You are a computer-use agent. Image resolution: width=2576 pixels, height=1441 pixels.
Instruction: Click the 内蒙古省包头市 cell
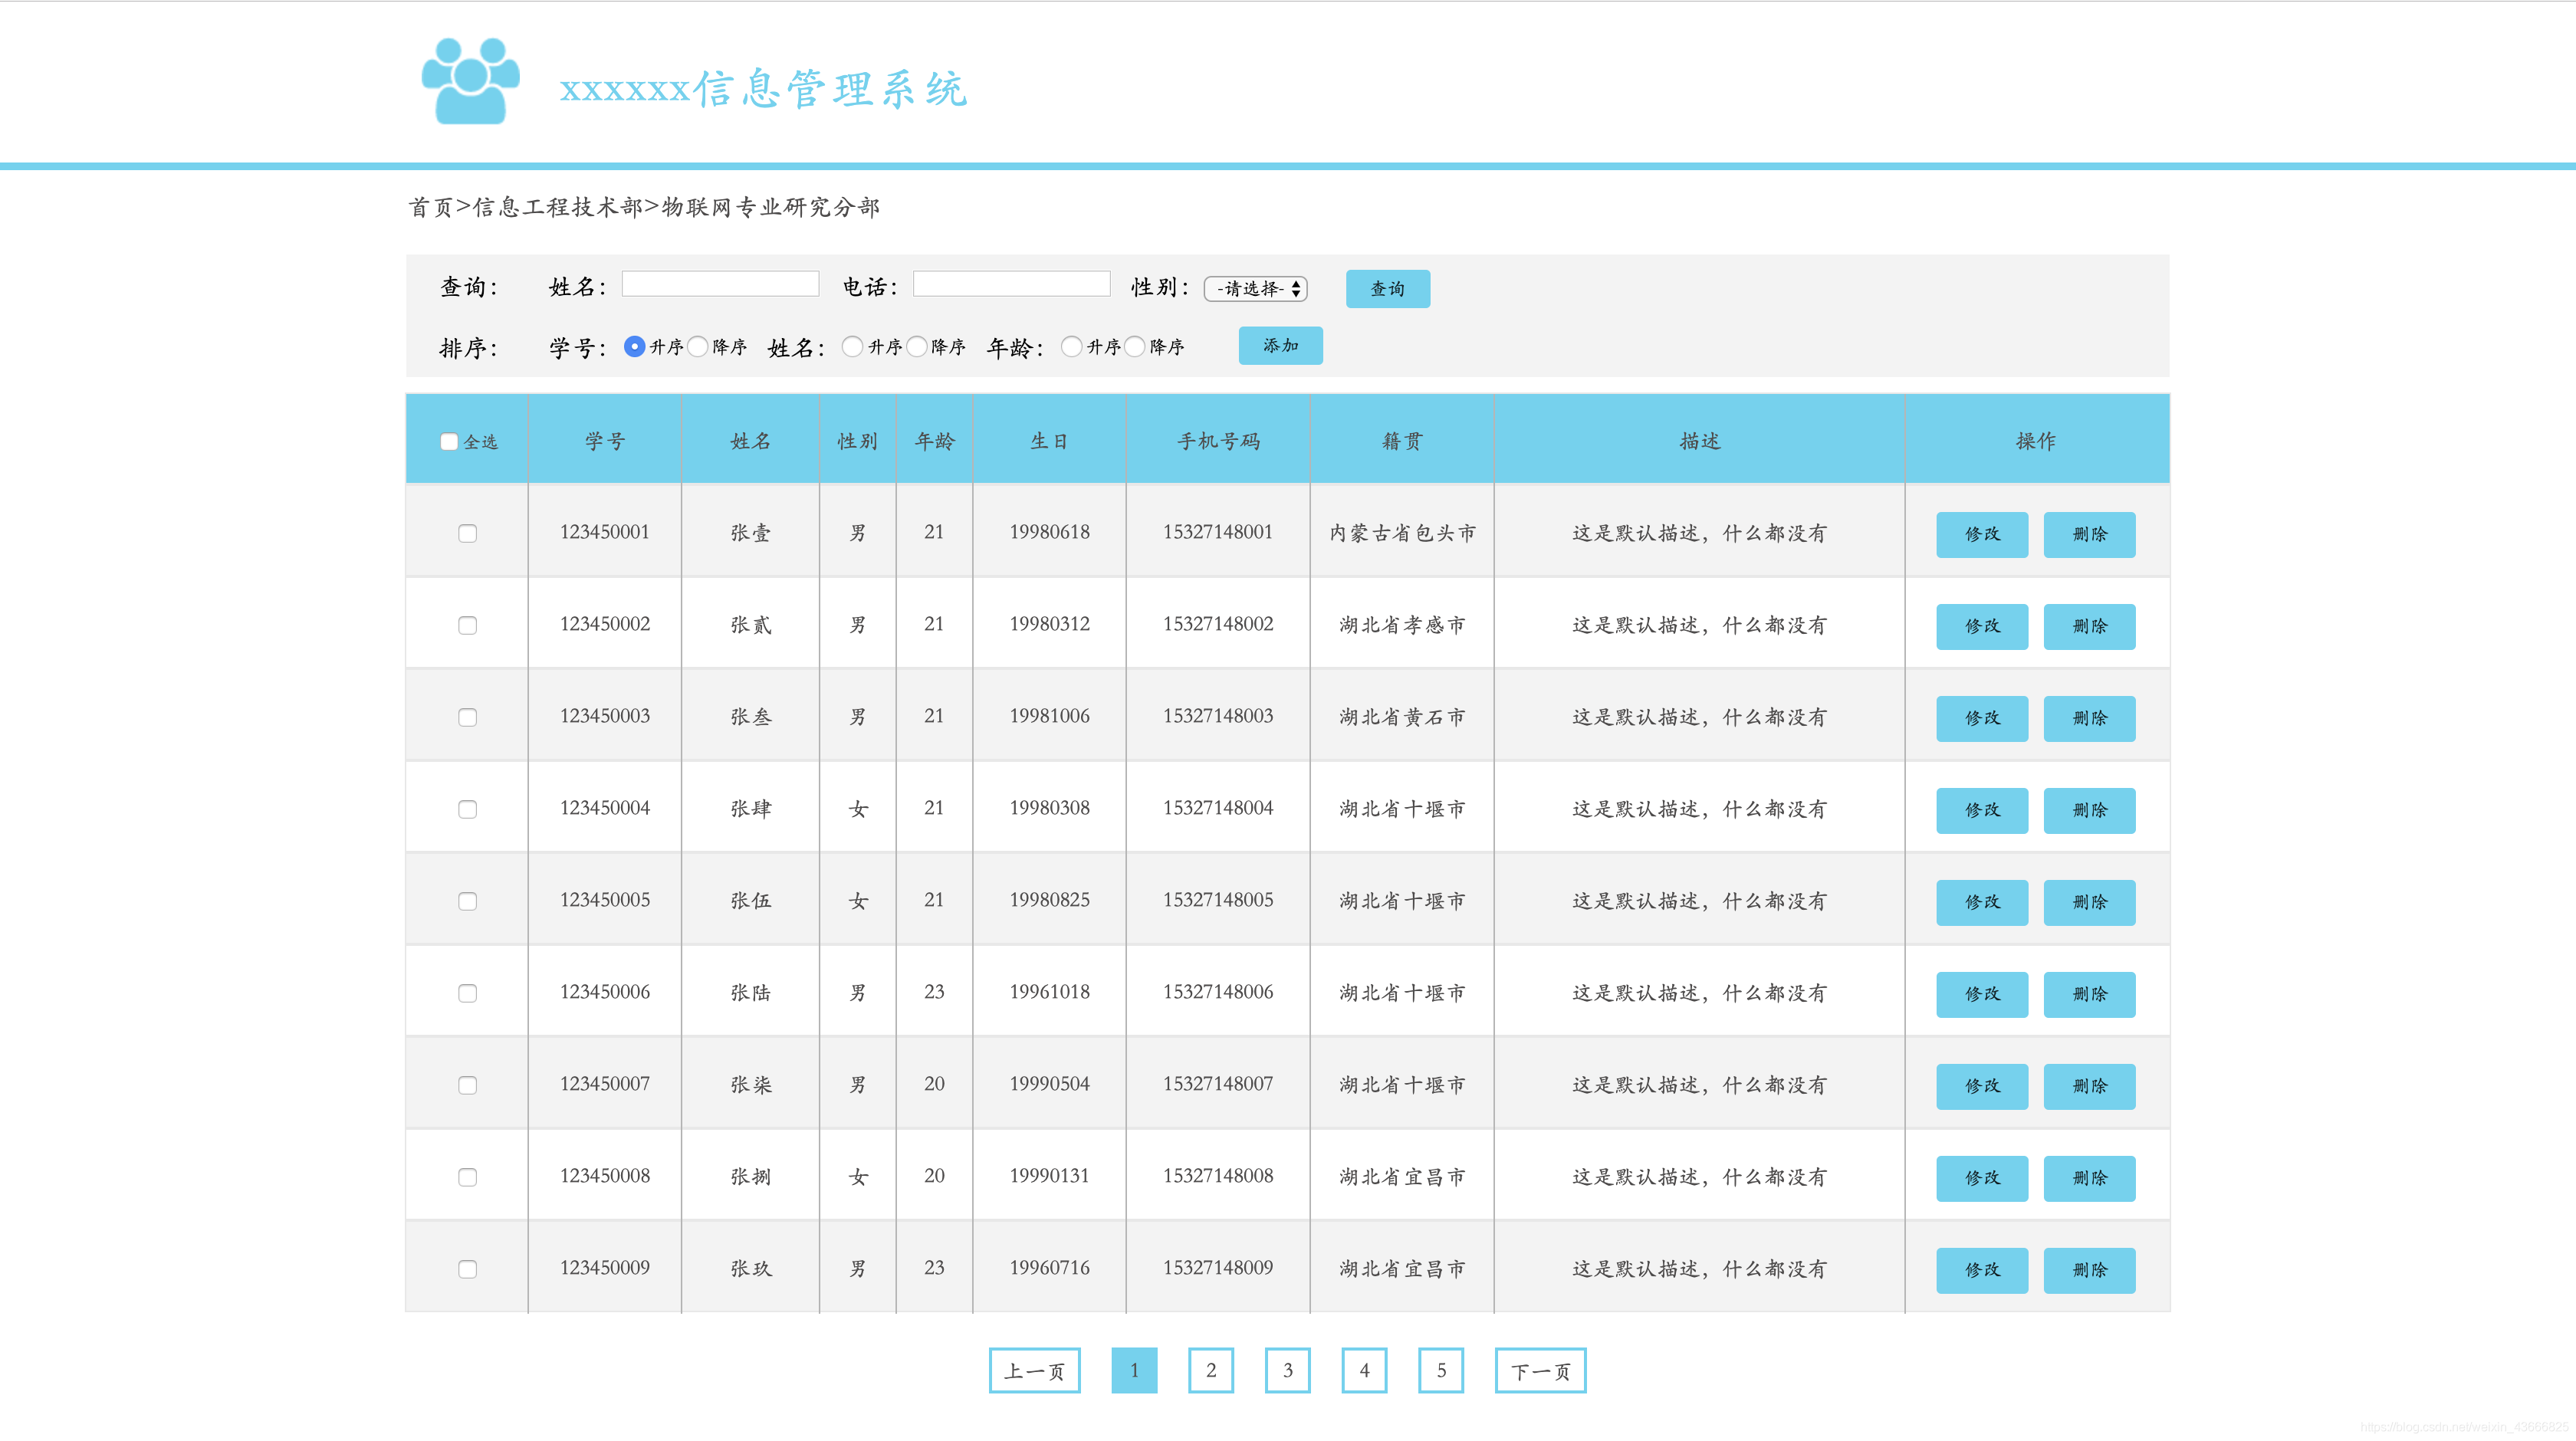1402,533
